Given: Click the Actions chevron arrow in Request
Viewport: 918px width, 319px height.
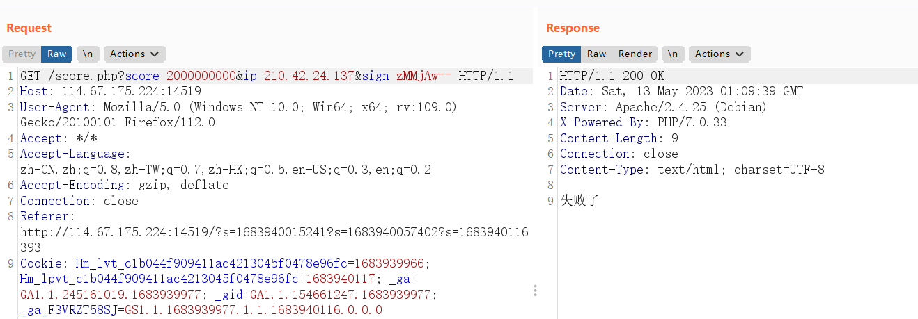Looking at the screenshot, I should pyautogui.click(x=154, y=54).
